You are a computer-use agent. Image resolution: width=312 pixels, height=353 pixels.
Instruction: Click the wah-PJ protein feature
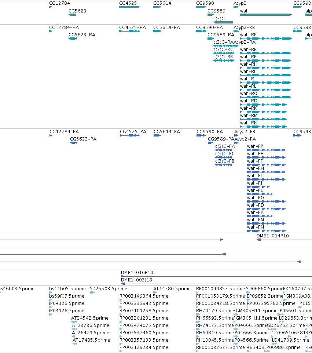coord(258,187)
